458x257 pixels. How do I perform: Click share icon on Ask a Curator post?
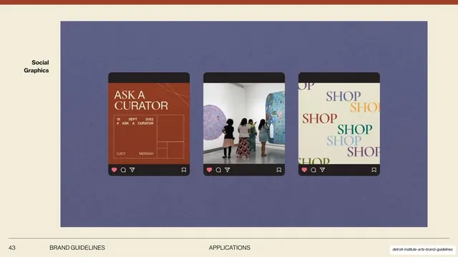tap(132, 170)
